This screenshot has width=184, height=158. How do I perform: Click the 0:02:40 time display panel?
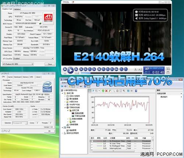(154, 71)
